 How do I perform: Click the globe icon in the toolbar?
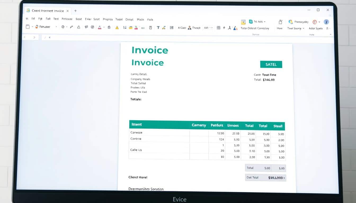tap(63, 27)
